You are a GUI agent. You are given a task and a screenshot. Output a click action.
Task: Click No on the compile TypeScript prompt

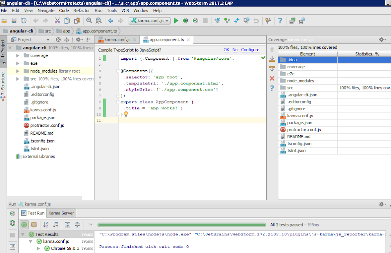235,50
